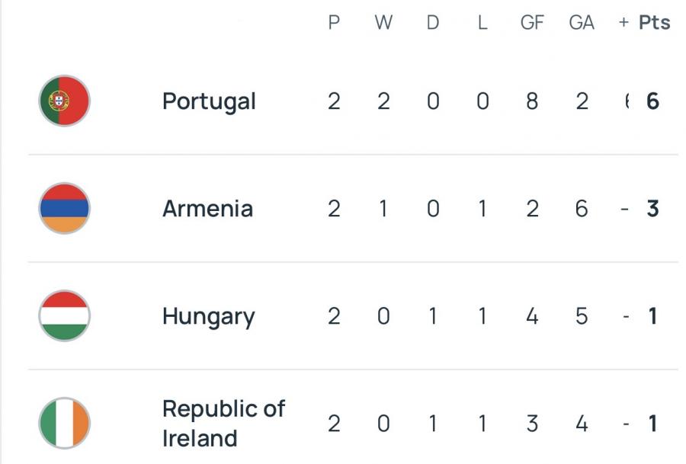Open the Armenia team link
Screen dimensions: 686x464
(x=207, y=209)
